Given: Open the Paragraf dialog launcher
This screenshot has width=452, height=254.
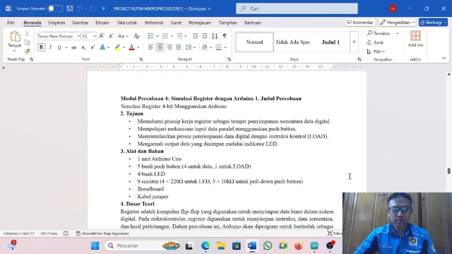Looking at the screenshot, I should (229, 59).
